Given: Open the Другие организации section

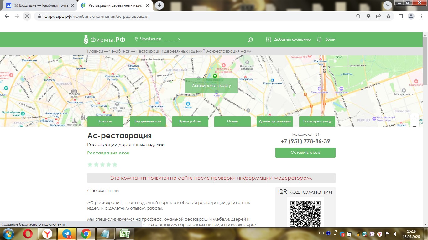Looking at the screenshot, I should [x=275, y=121].
